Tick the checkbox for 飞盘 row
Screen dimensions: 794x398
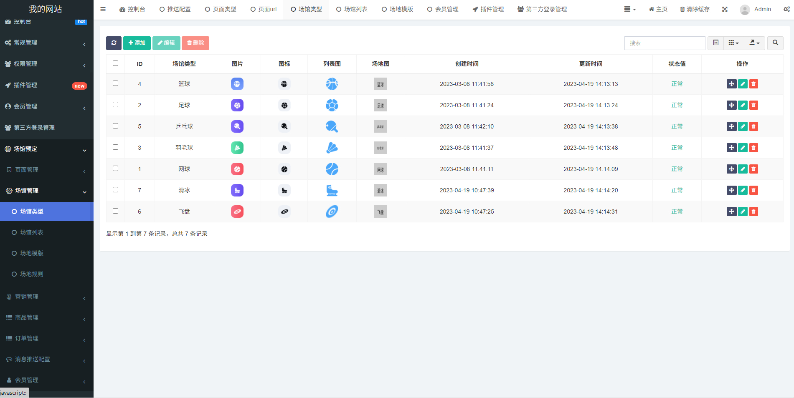click(x=116, y=211)
